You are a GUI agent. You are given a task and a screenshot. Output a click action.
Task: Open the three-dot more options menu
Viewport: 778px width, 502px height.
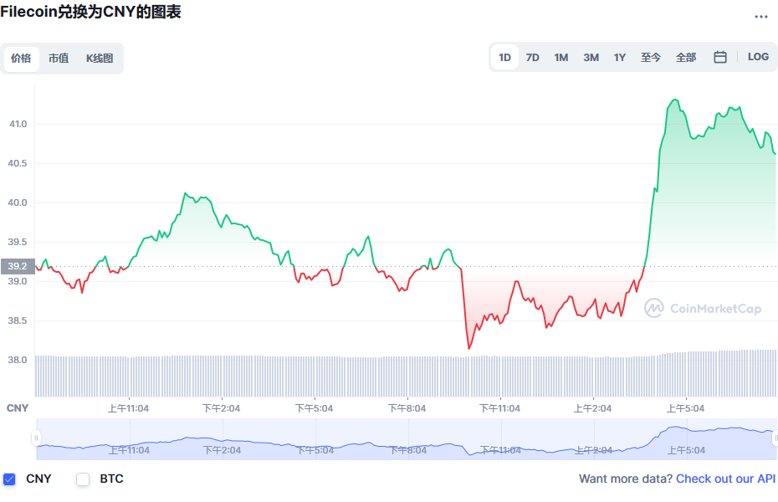[x=760, y=17]
